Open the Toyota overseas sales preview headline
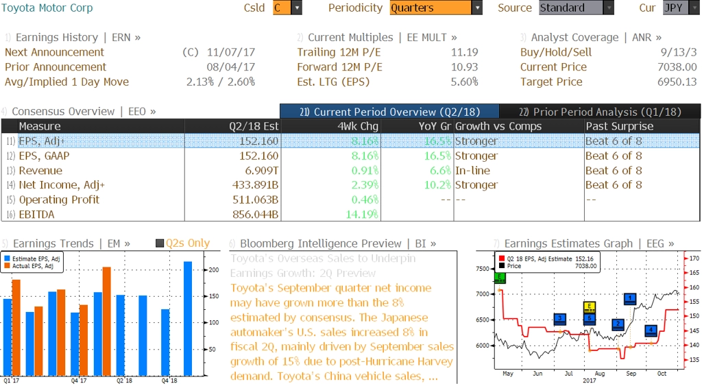This screenshot has height=386, width=702. pyautogui.click(x=323, y=265)
